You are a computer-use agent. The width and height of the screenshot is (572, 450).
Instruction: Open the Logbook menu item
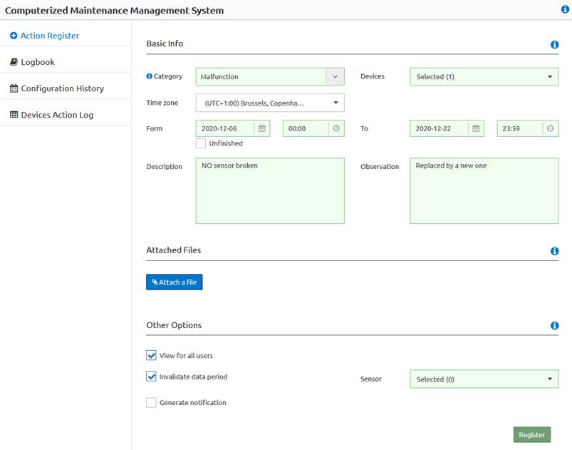click(66, 62)
